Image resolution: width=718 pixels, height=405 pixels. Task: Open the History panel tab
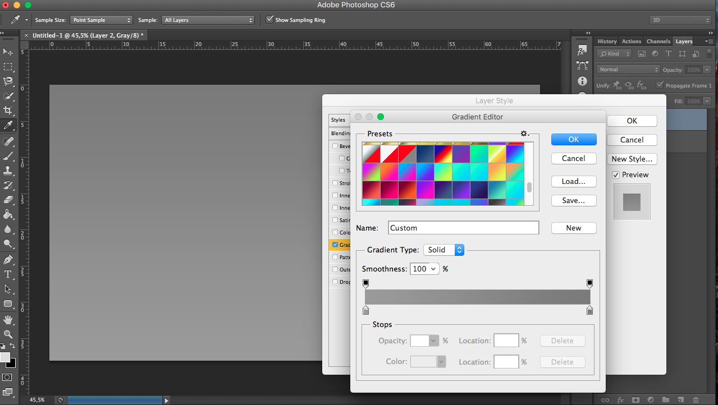[607, 42]
